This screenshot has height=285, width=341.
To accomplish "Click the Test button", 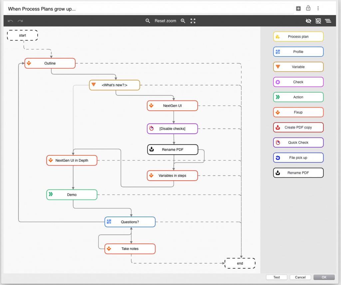I will (x=277, y=277).
